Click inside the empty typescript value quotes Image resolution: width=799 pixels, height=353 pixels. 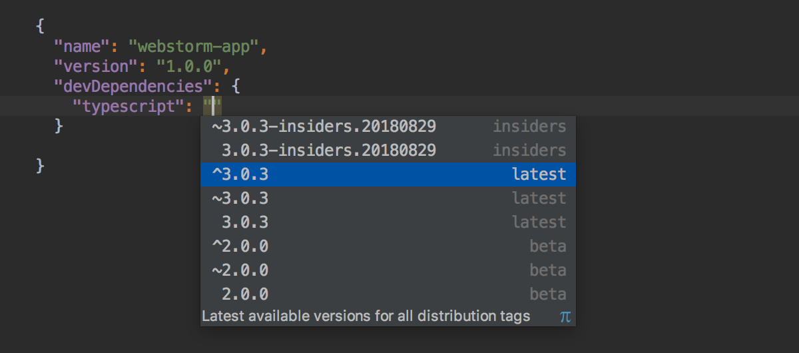tap(212, 105)
